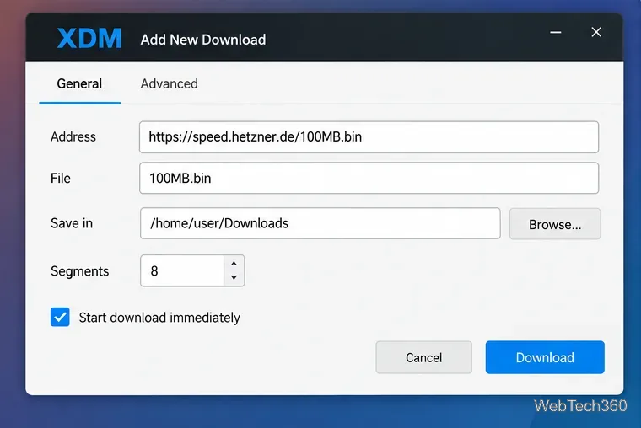Click the File name field showing 100MB.bin
641x428 pixels.
[369, 178]
